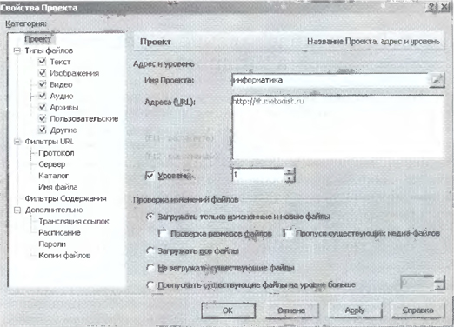Increase the Уровень value with up arrow

click(x=290, y=171)
